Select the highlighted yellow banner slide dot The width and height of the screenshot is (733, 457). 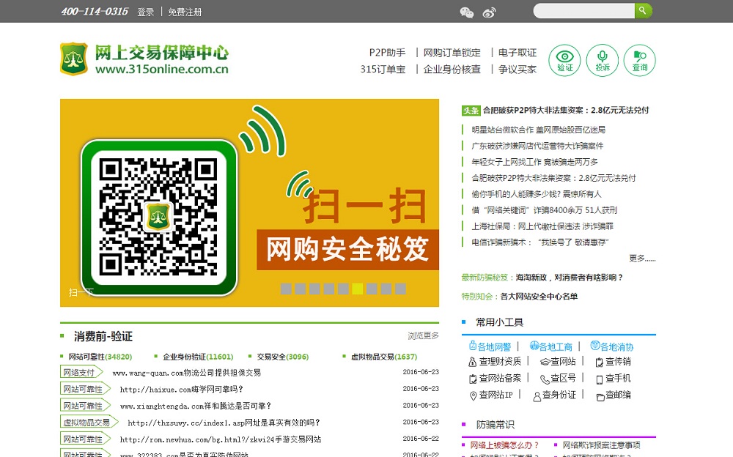pos(358,289)
